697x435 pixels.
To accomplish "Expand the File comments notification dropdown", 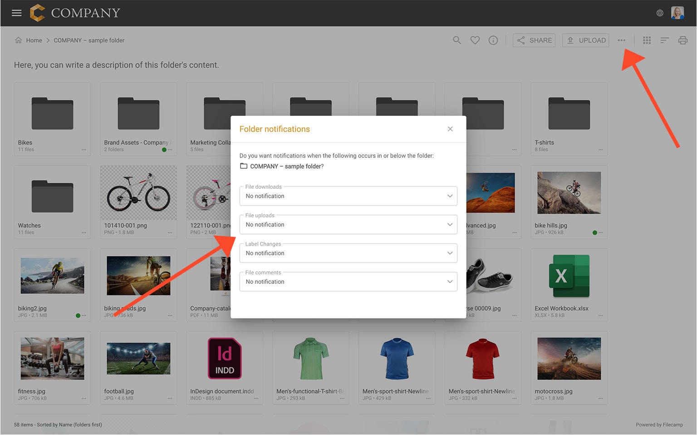I will coord(348,282).
